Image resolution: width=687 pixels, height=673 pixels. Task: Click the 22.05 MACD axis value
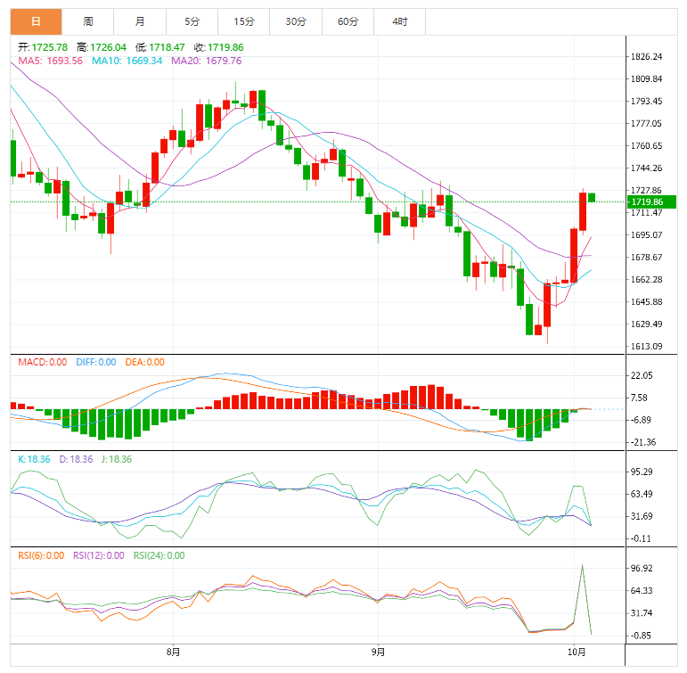coord(642,376)
